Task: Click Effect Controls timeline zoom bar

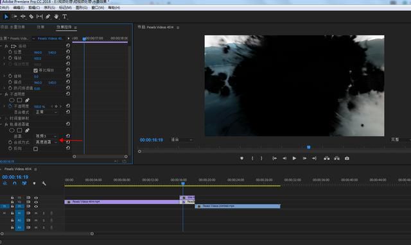Action: [x=100, y=156]
